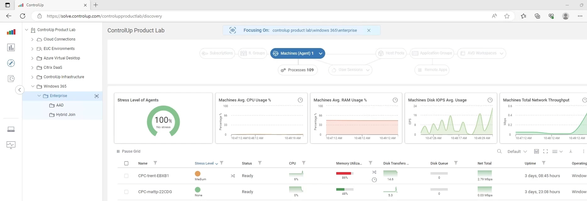Click clock icon in CPC-trent-EBXB1 memory cell
The height and width of the screenshot is (201, 587).
coord(374,180)
